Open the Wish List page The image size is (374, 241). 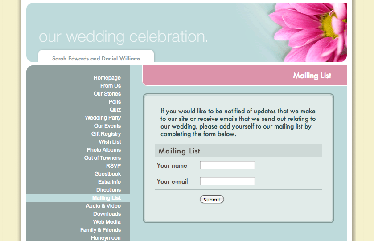point(110,142)
